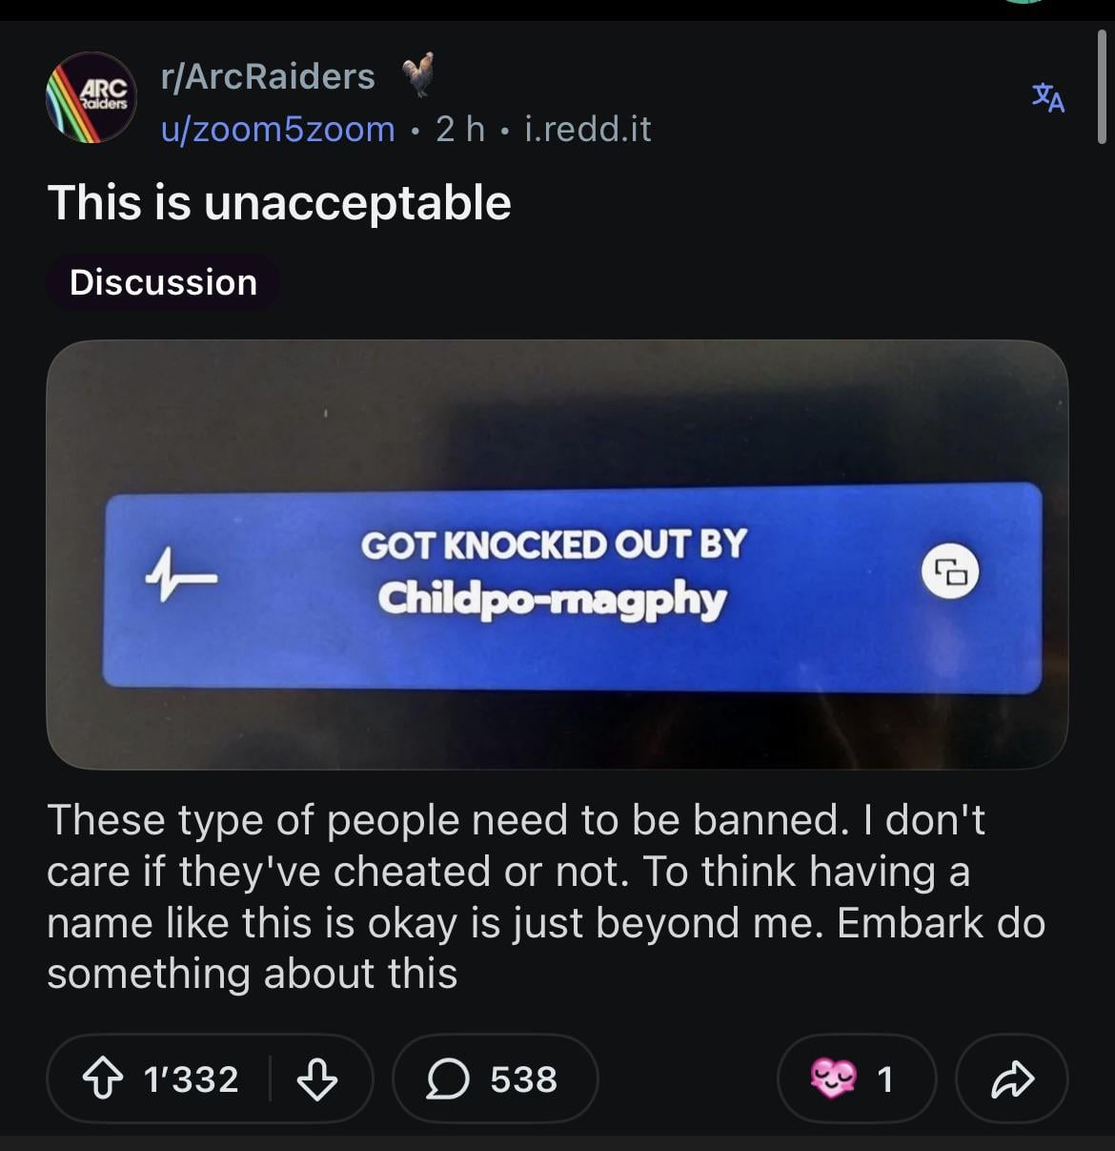
Task: Click the speech bubble comments icon
Action: coord(445,1079)
